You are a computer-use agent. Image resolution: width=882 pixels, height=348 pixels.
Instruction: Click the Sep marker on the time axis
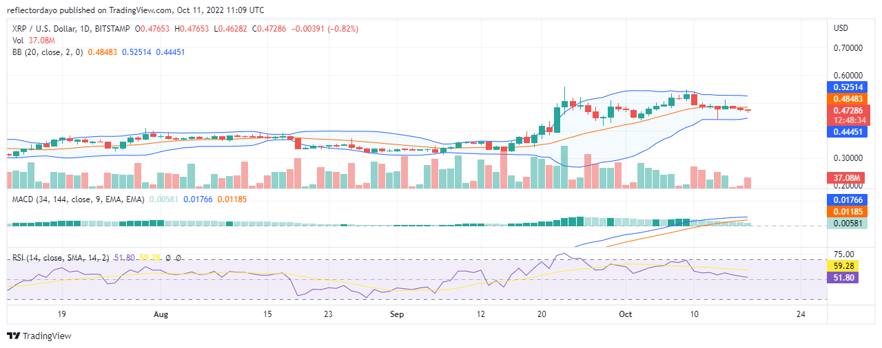(x=396, y=314)
